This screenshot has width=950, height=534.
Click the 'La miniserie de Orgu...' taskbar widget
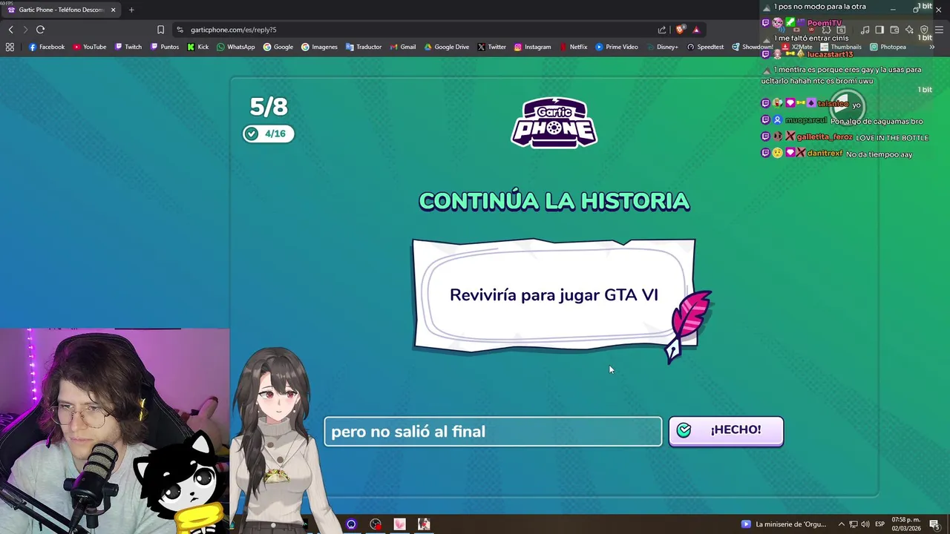(x=784, y=524)
